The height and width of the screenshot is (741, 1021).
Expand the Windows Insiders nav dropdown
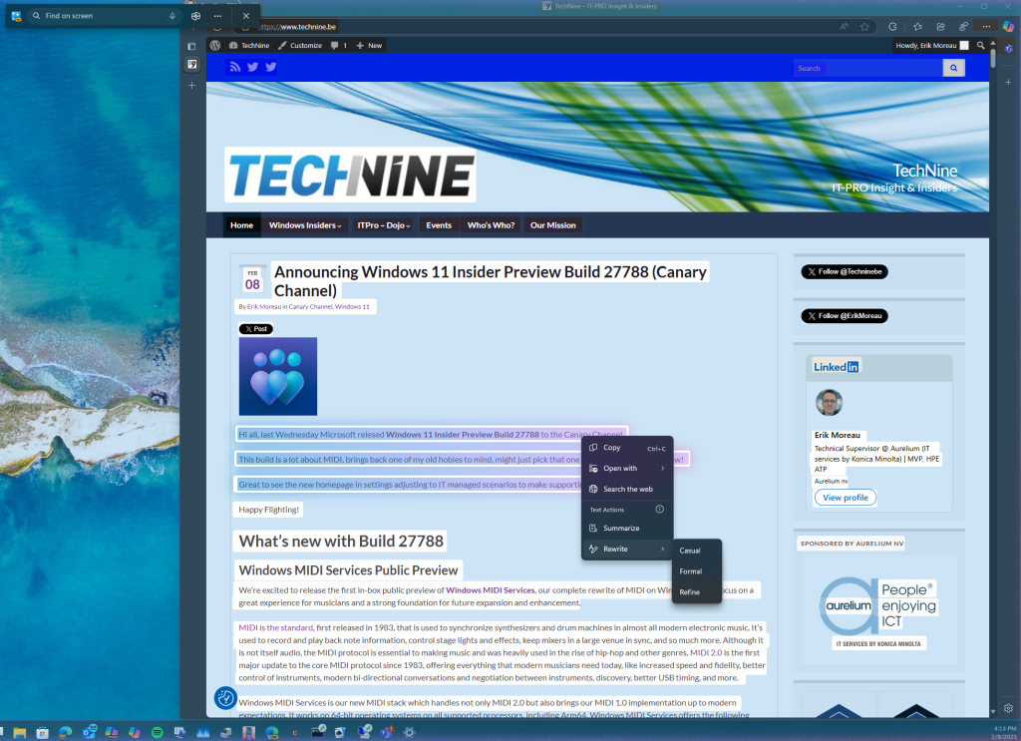[x=304, y=225]
